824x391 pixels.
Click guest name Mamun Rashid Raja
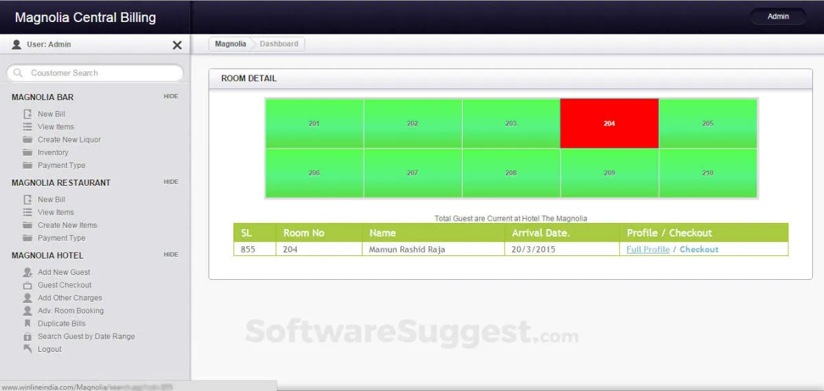coord(407,250)
